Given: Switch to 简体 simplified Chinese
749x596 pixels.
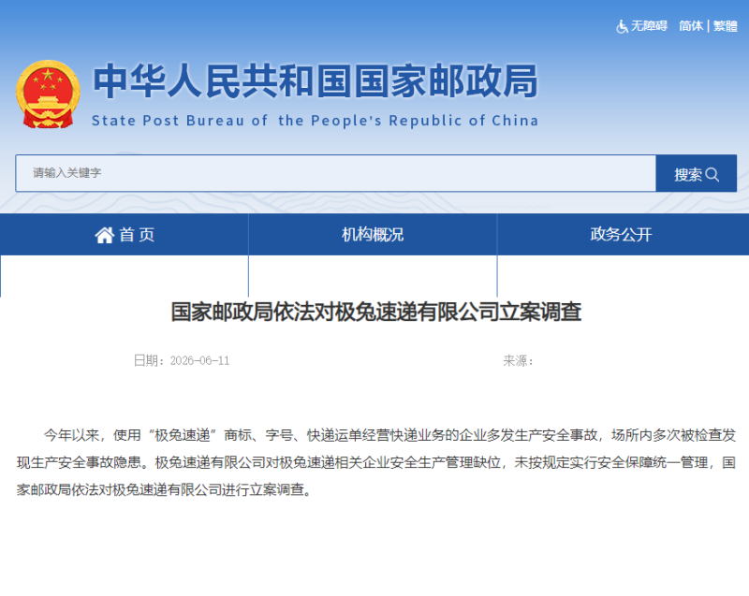Looking at the screenshot, I should click(x=691, y=26).
